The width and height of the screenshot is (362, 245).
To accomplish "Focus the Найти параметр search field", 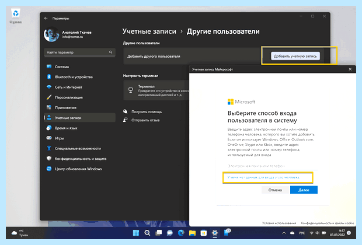I will click(79, 52).
